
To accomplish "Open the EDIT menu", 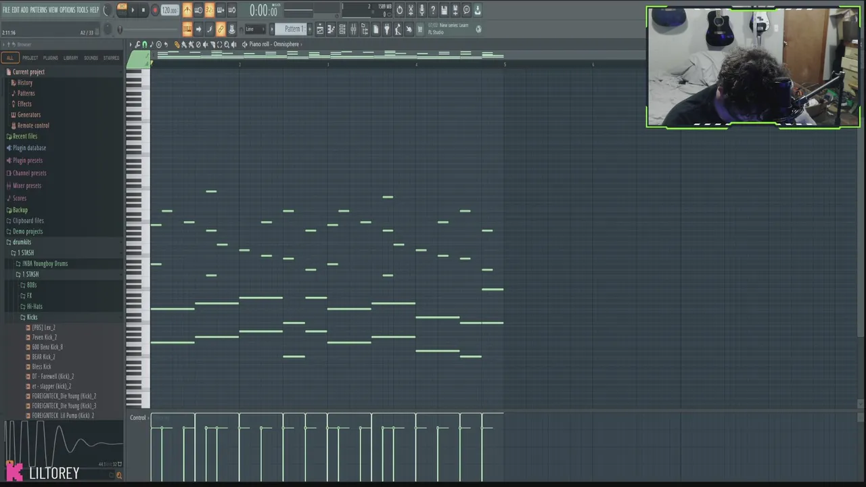I will pos(16,10).
